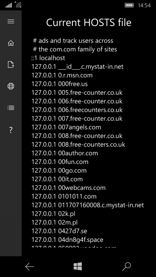Screen dimensions: 156x277
Task: Tap the 14:54 clock display
Action: 144,5
